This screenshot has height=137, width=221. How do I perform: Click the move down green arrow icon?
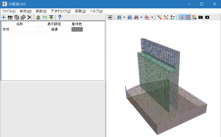[51, 17]
